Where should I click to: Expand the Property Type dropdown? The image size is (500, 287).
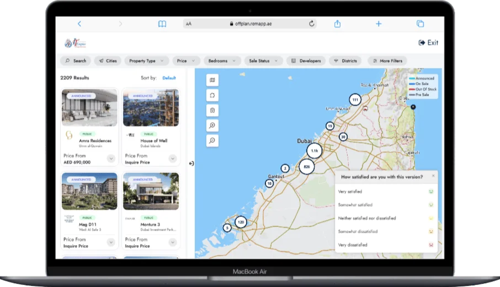(x=146, y=61)
